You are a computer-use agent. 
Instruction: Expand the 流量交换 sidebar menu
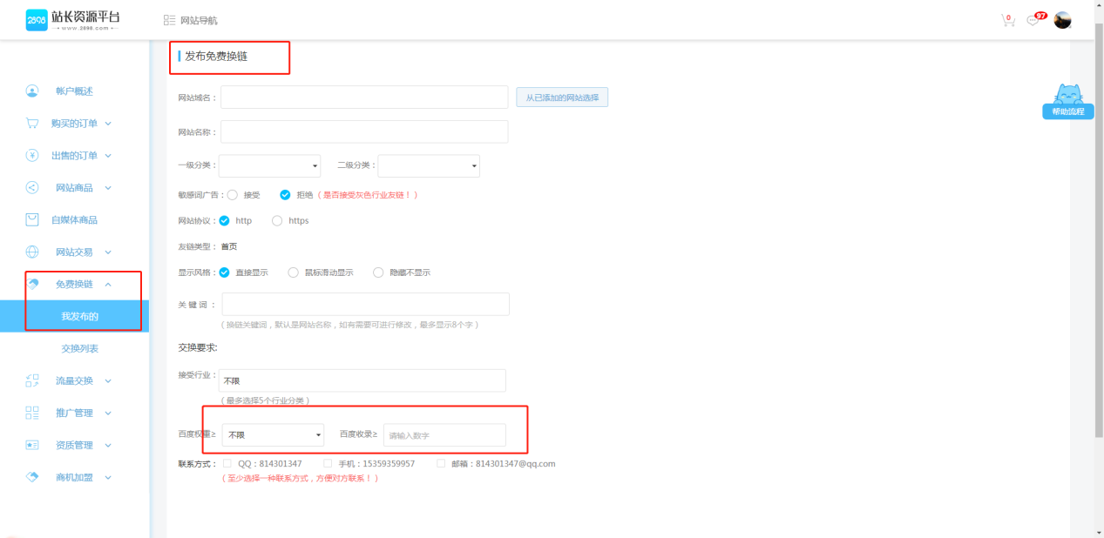74,380
